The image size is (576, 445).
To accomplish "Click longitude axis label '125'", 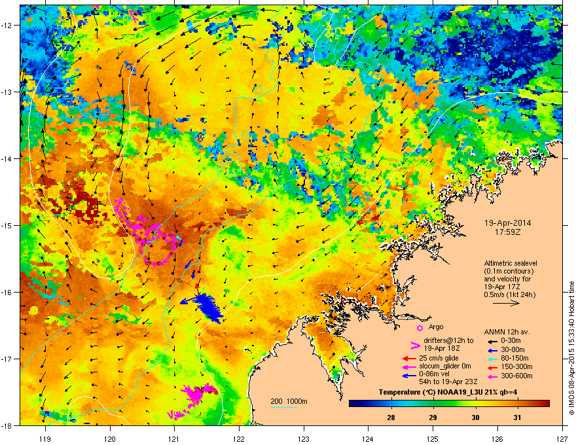I will point(433,438).
